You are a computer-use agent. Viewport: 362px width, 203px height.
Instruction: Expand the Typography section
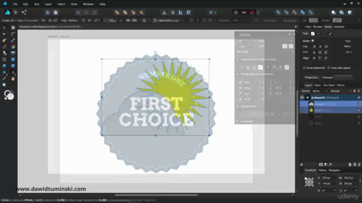point(238,107)
